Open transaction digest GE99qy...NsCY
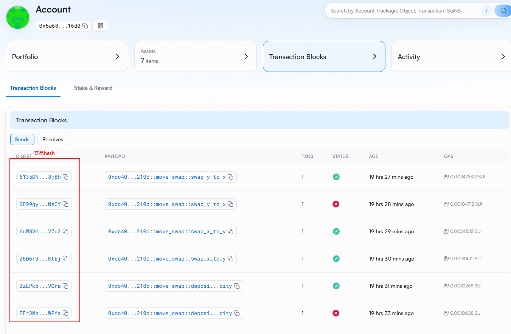511x334 pixels. click(40, 204)
